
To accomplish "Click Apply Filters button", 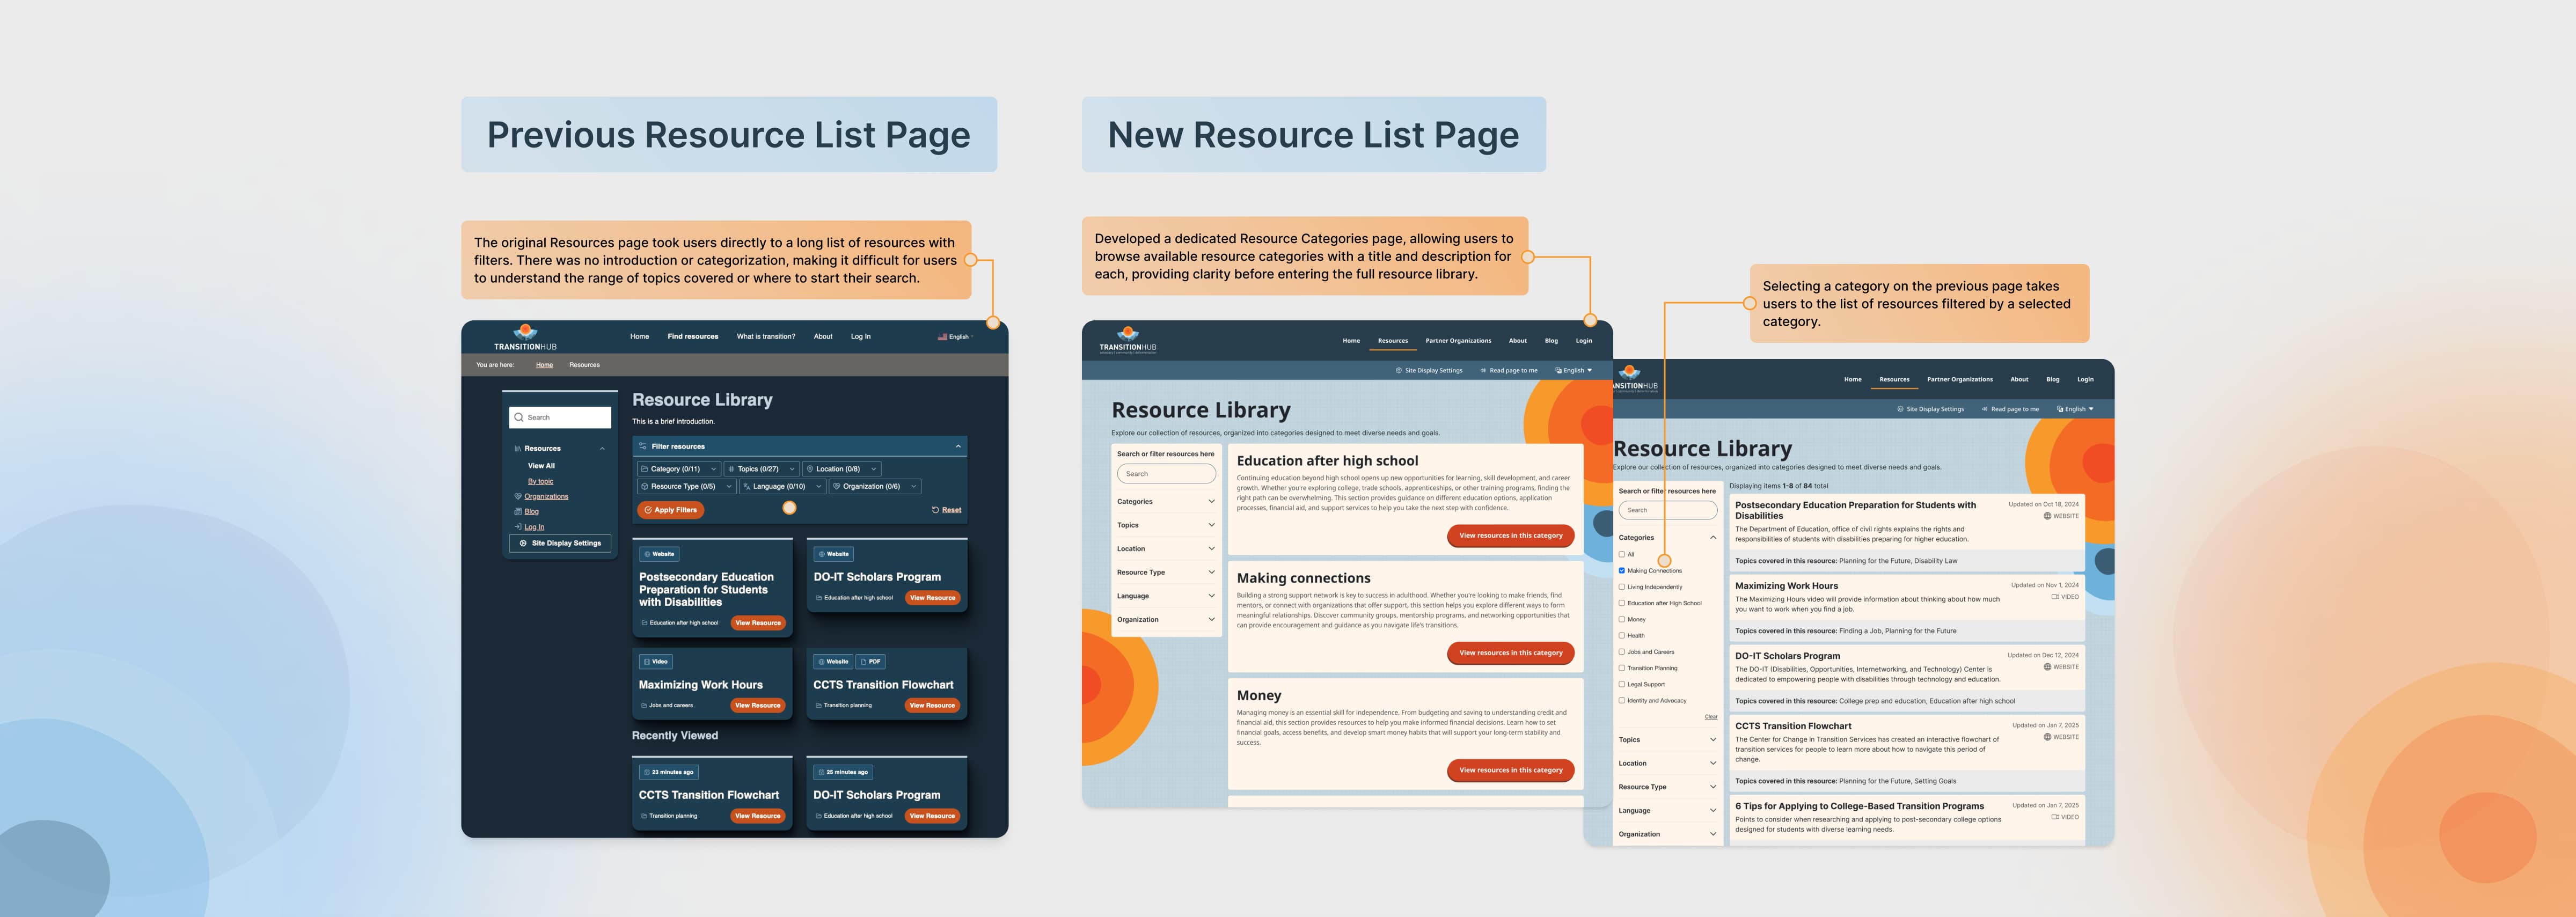I will [x=671, y=510].
